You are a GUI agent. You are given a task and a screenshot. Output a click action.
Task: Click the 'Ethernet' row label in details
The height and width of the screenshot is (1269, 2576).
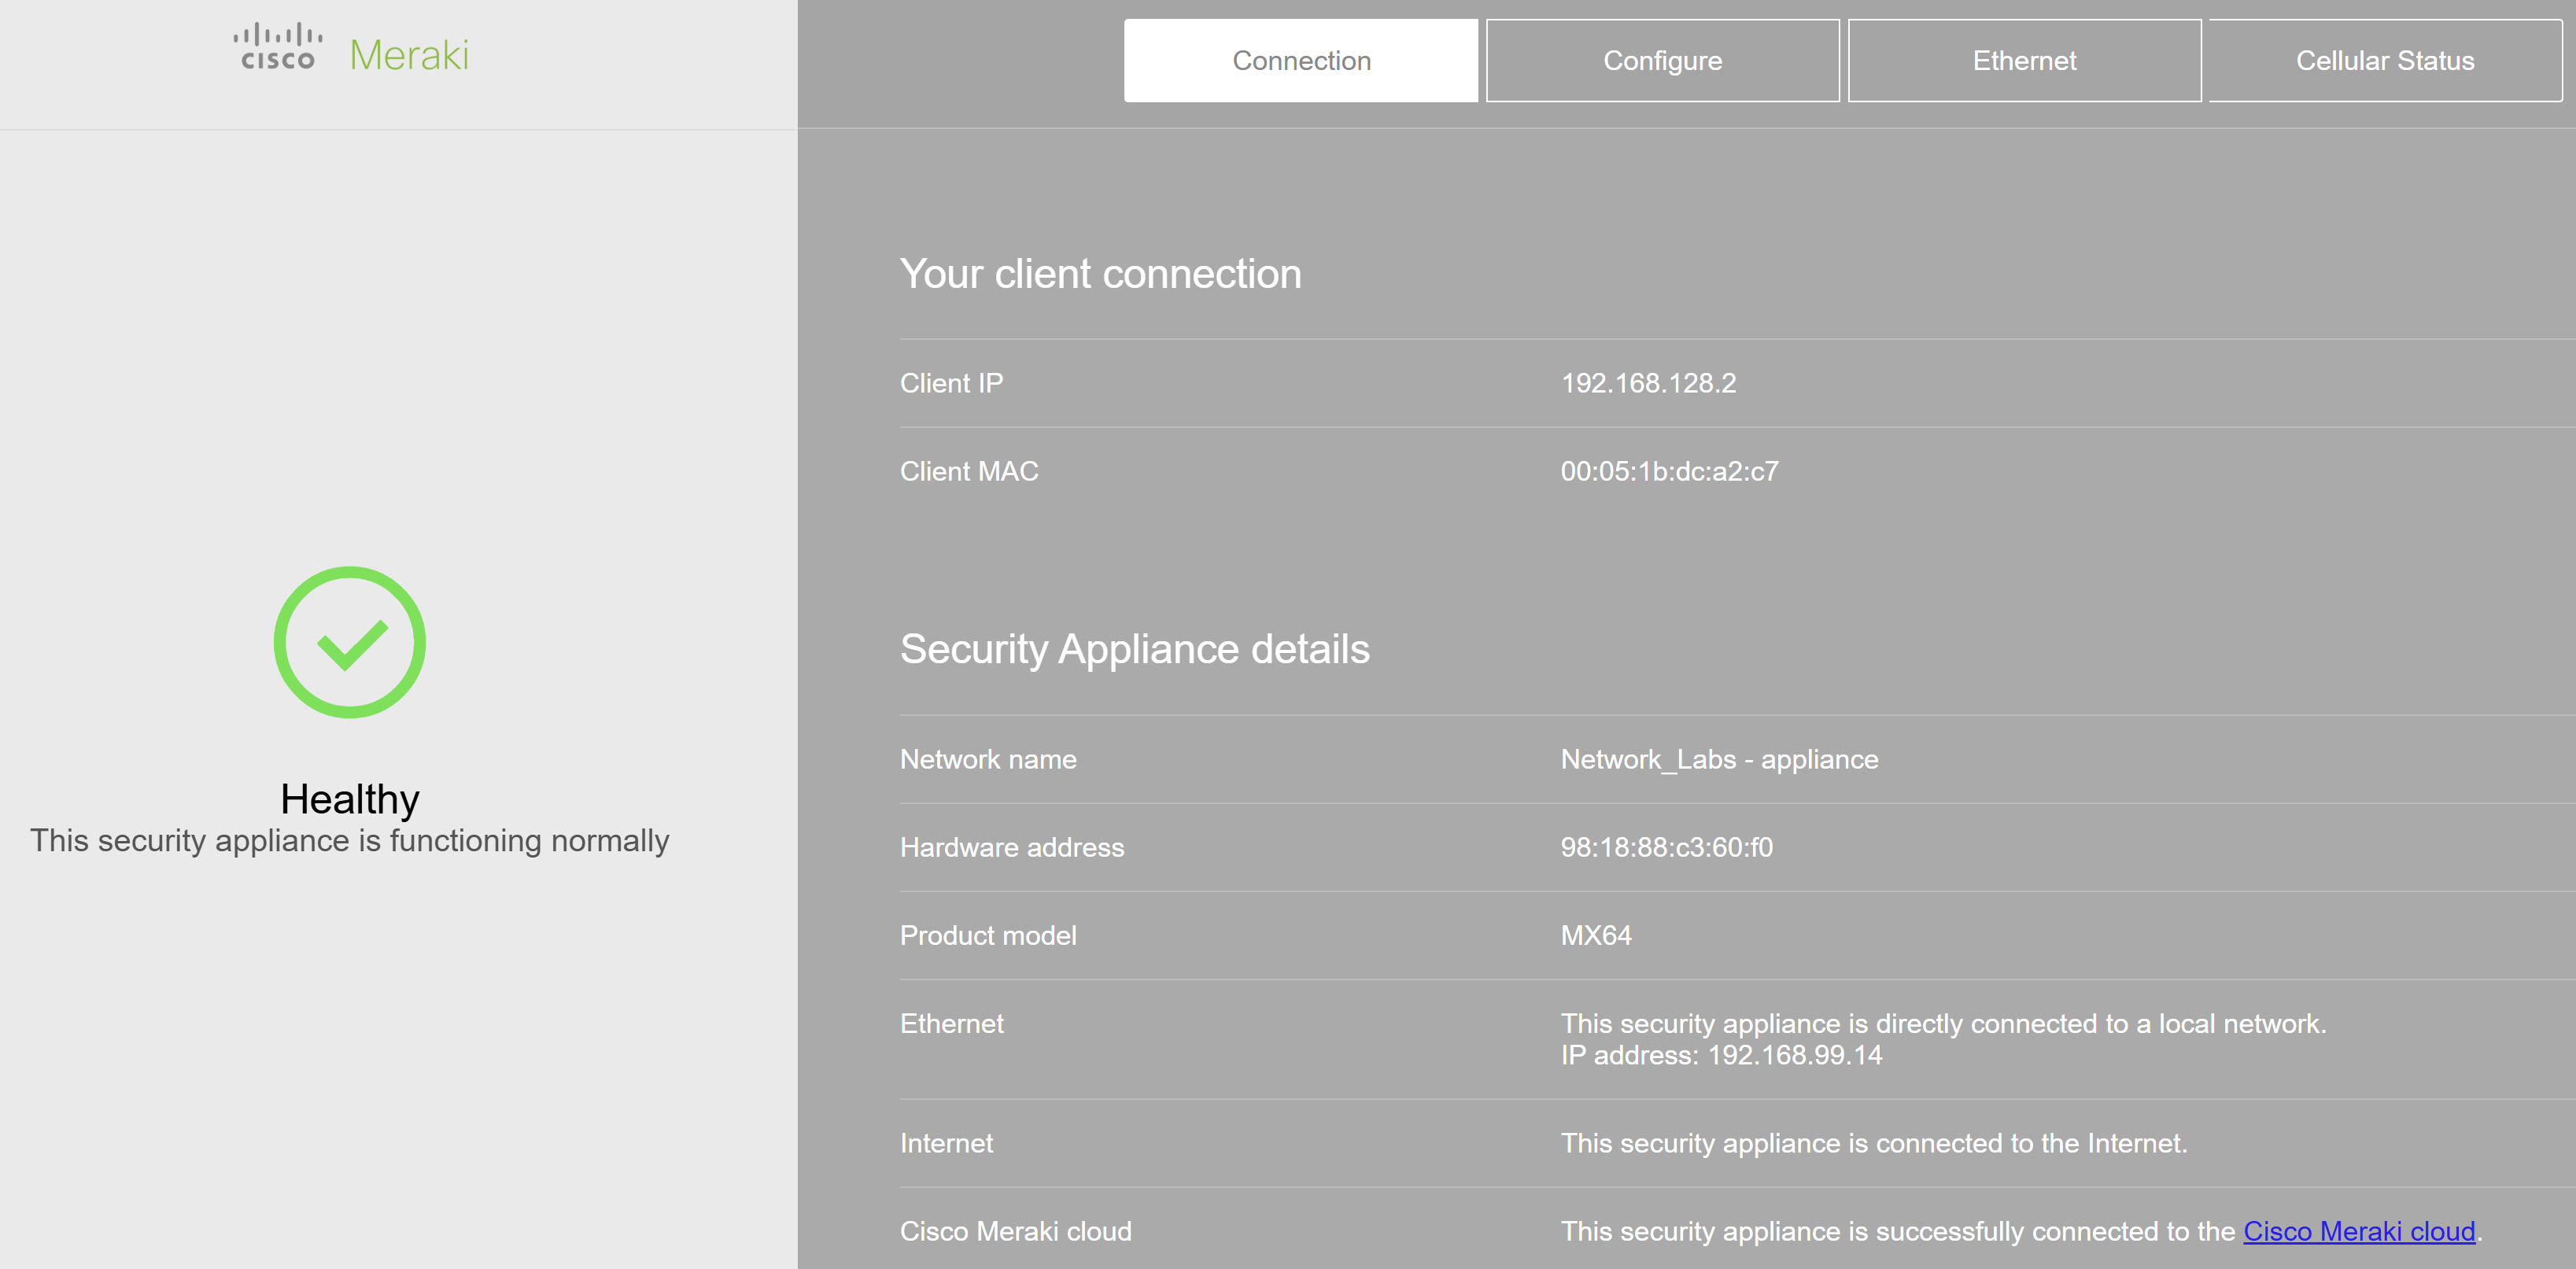coord(951,1023)
